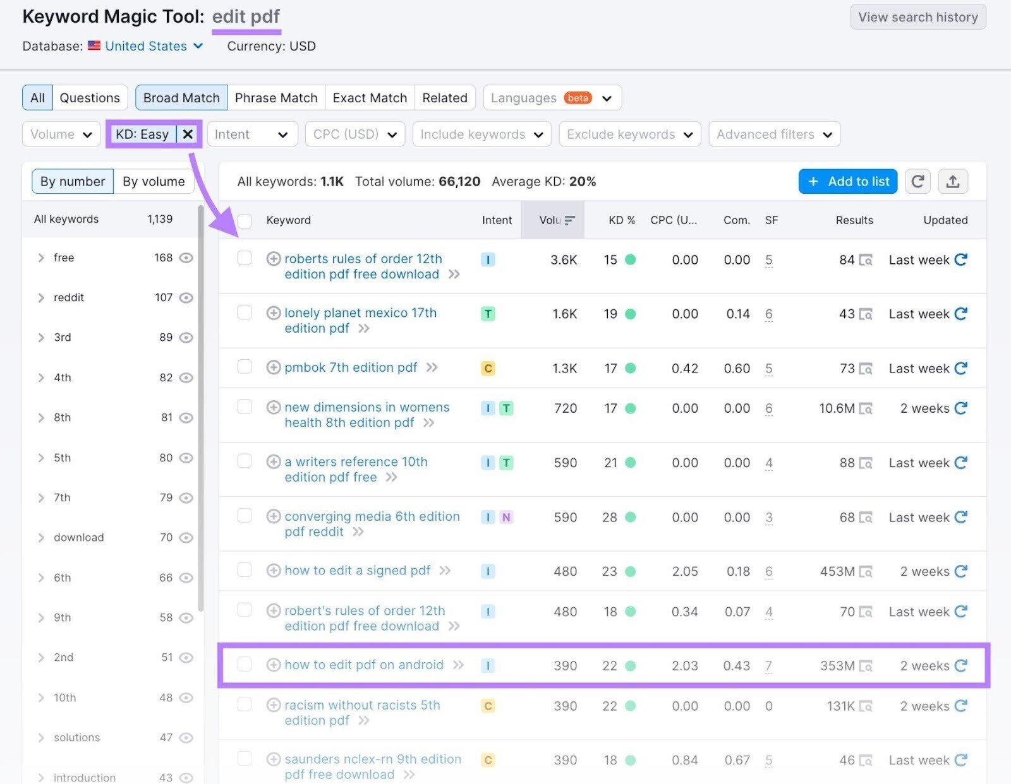The width and height of the screenshot is (1011, 784).
Task: Click the Add to list button
Action: coord(847,181)
